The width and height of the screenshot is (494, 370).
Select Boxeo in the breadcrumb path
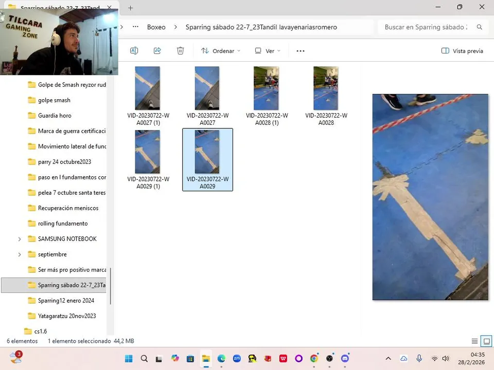(x=156, y=27)
